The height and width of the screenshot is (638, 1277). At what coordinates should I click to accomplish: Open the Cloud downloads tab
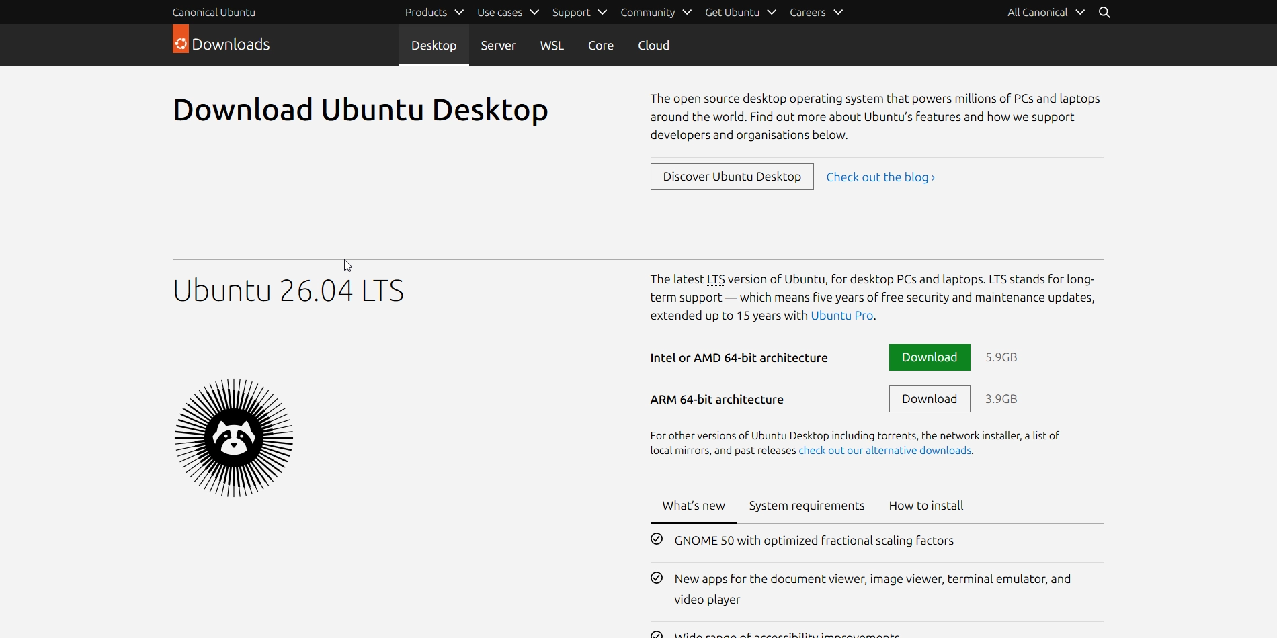click(x=654, y=46)
